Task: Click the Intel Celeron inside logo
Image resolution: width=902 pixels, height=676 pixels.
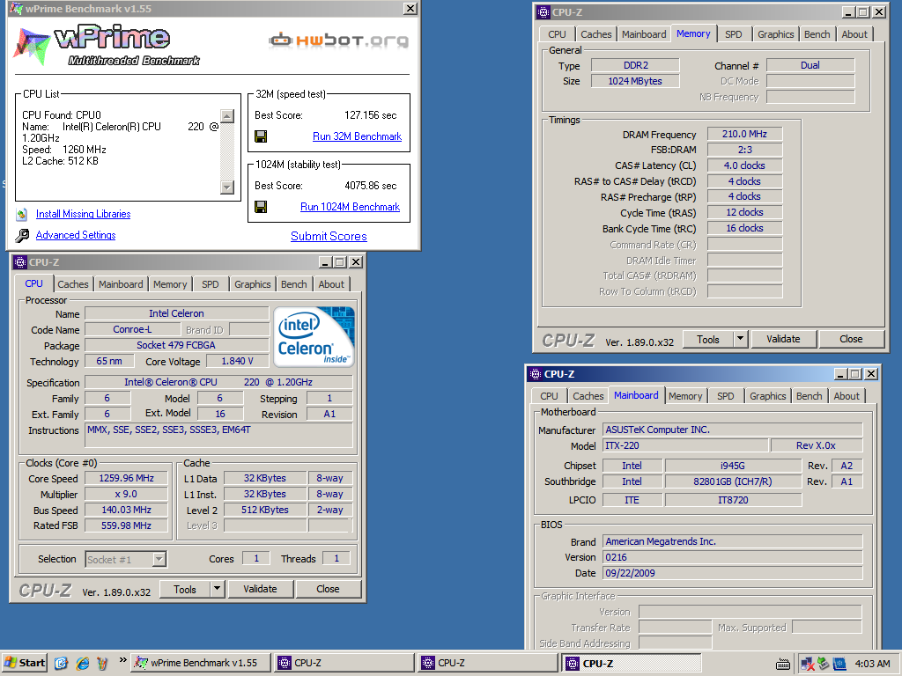Action: tap(314, 337)
